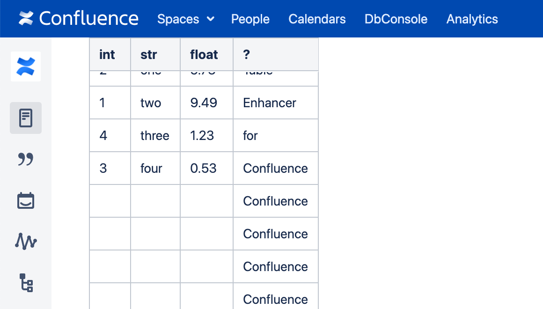
Task: Click the '?' column header
Action: pyautogui.click(x=246, y=54)
